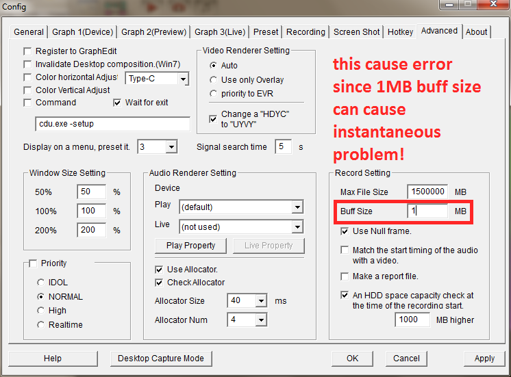Click the Help button
The image size is (511, 377).
[x=53, y=359]
